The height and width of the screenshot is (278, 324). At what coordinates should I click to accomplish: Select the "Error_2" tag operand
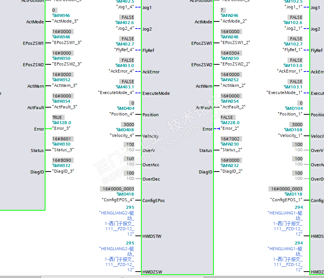tap(230, 128)
